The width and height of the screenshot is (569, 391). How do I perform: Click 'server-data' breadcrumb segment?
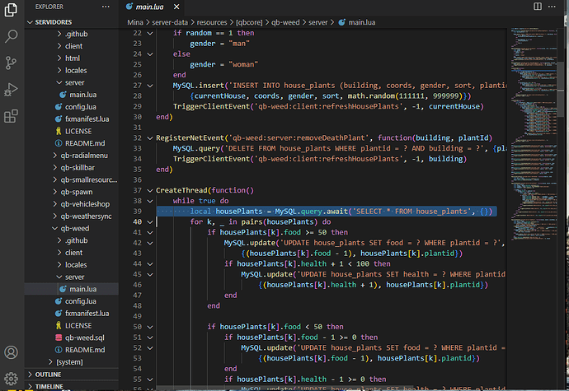tap(169, 24)
